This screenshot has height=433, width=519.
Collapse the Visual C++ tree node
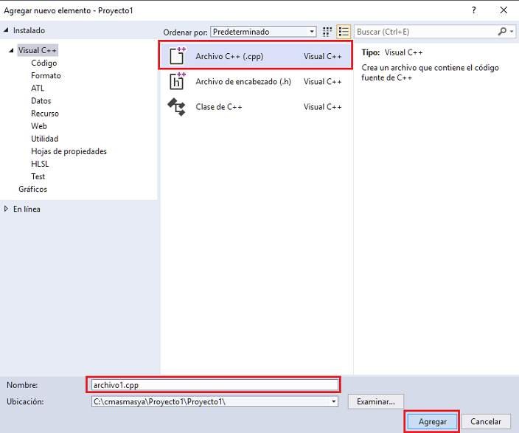click(x=11, y=51)
